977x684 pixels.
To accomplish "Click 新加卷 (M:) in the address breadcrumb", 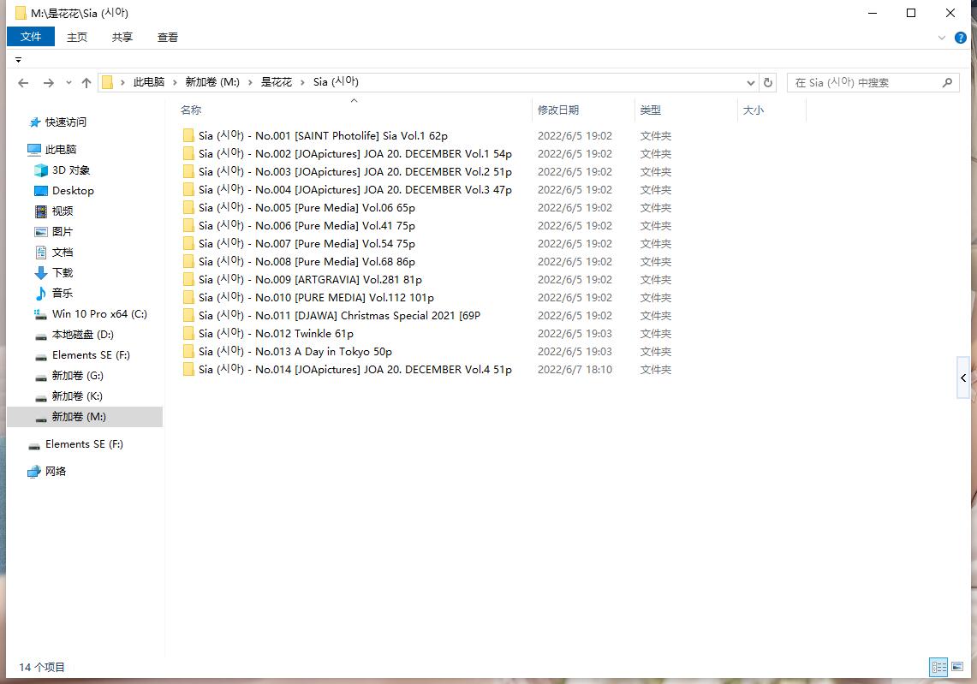I will (212, 82).
